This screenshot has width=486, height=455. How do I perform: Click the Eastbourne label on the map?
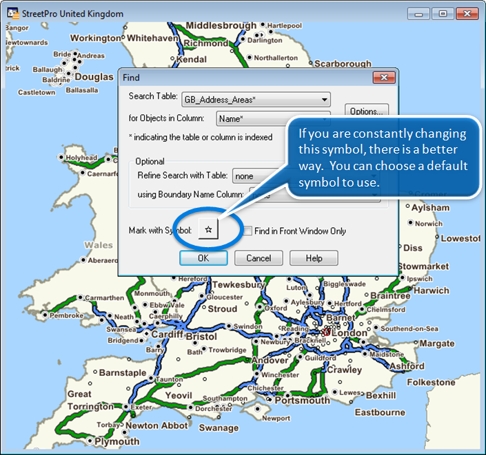click(x=380, y=412)
